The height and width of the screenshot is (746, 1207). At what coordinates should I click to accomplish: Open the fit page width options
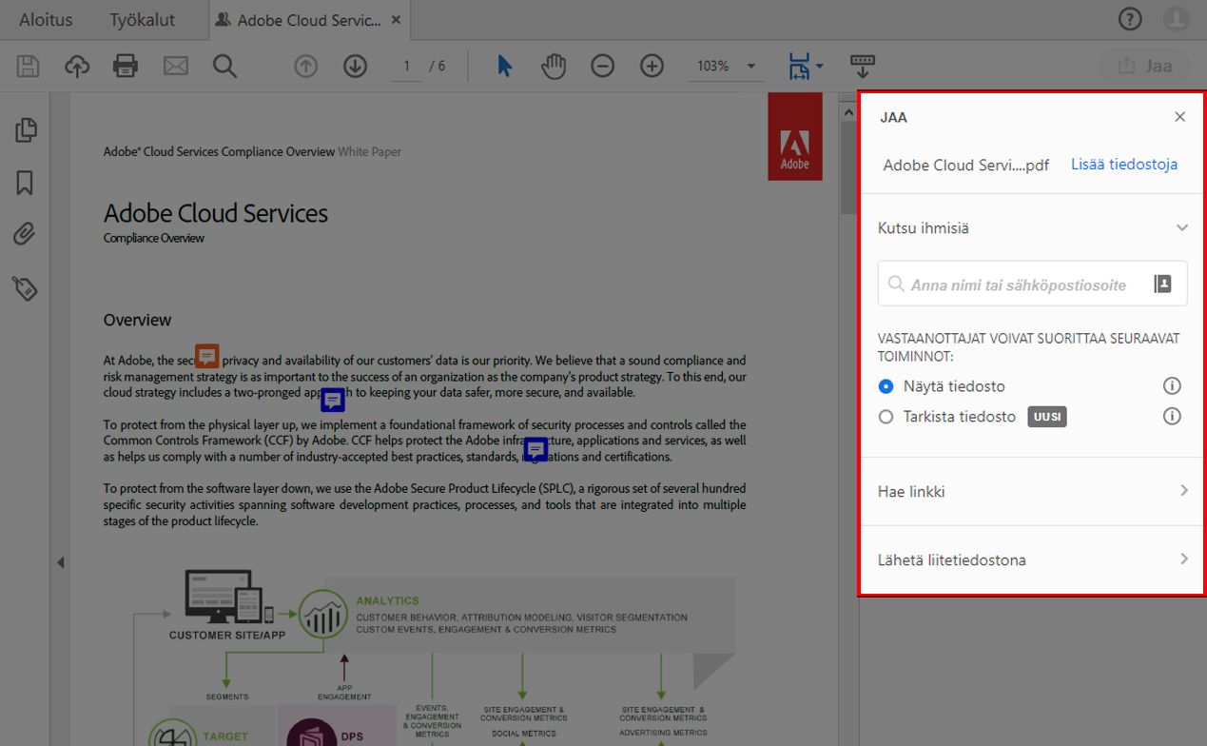(x=805, y=66)
